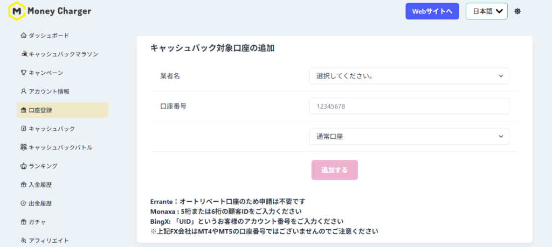This screenshot has width=552, height=247.
Task: Focus the 口座番号 account number field
Action: [x=409, y=107]
